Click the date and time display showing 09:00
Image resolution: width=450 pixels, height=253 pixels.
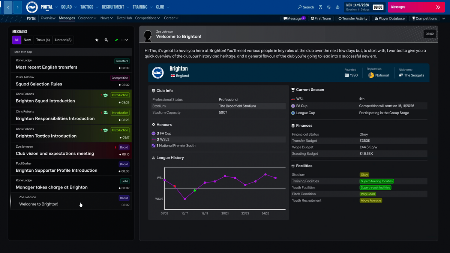pyautogui.click(x=365, y=7)
